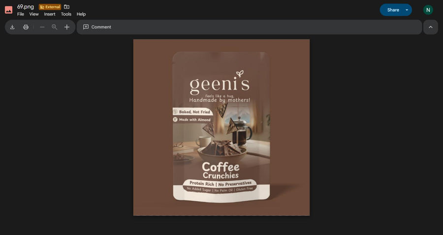Screen dimensions: 443x235
Task: Click the External badge next to filename
Action: 50,7
